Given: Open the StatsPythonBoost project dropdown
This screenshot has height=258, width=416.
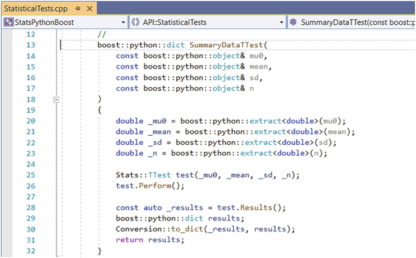Looking at the screenshot, I should [123, 22].
